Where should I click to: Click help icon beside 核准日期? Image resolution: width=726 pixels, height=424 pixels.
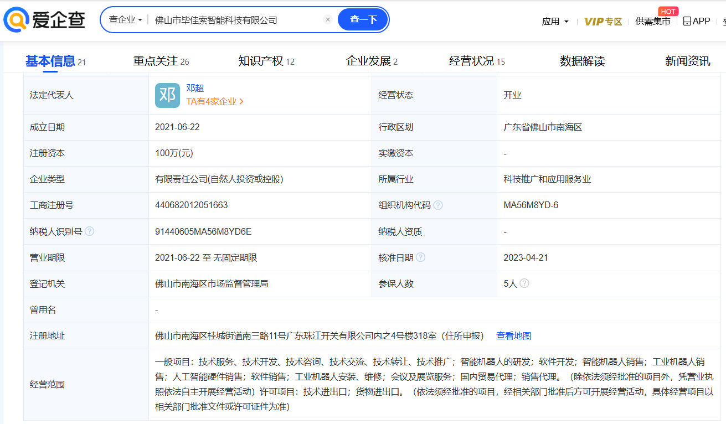pyautogui.click(x=421, y=257)
